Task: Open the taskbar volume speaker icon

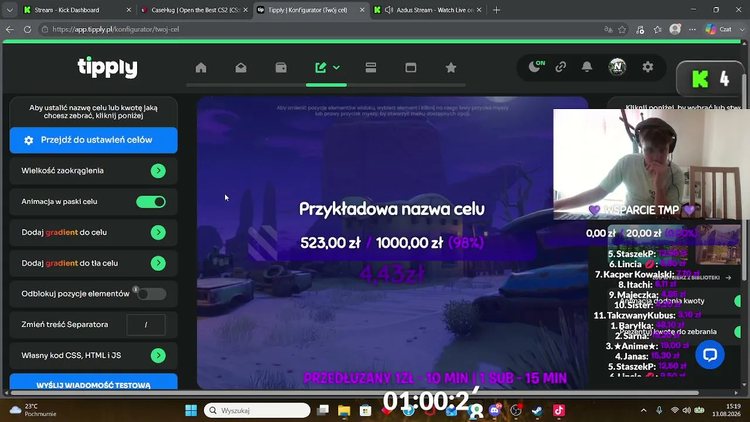Action: (x=686, y=410)
